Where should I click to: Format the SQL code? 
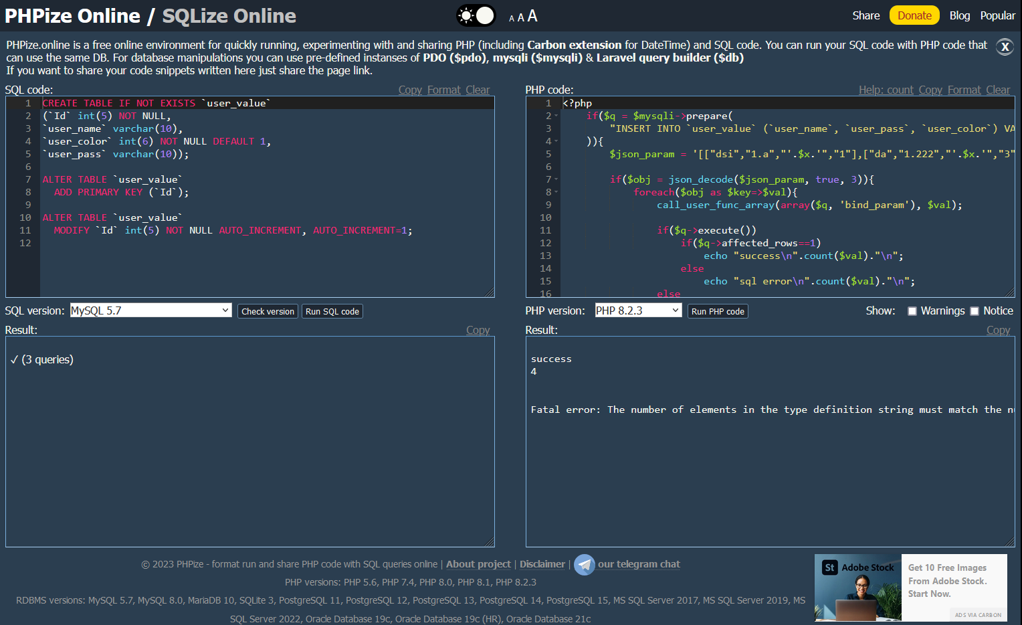point(444,90)
